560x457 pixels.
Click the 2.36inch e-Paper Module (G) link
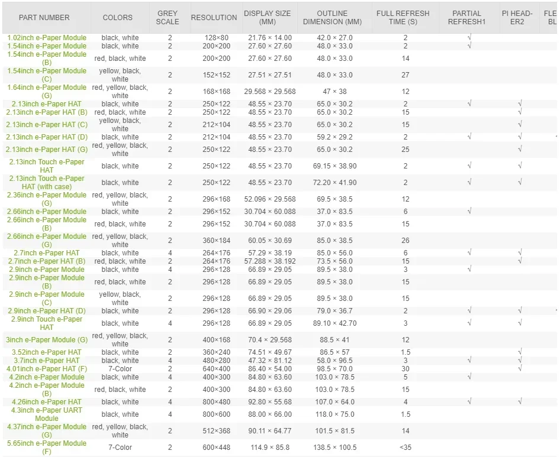47,199
